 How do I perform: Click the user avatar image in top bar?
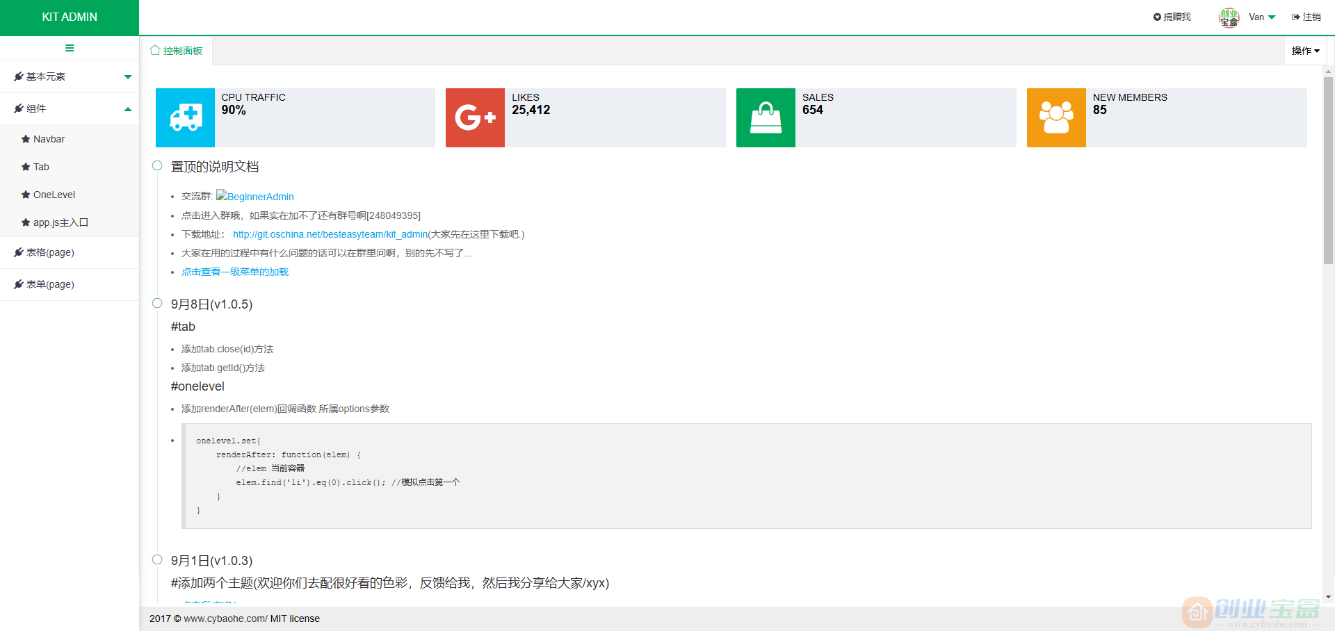coord(1229,17)
